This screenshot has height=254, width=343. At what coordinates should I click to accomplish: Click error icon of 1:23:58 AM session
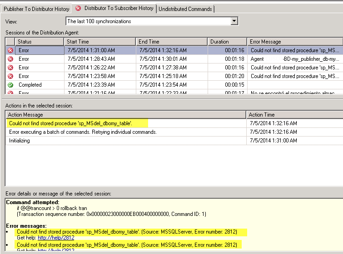click(10, 76)
